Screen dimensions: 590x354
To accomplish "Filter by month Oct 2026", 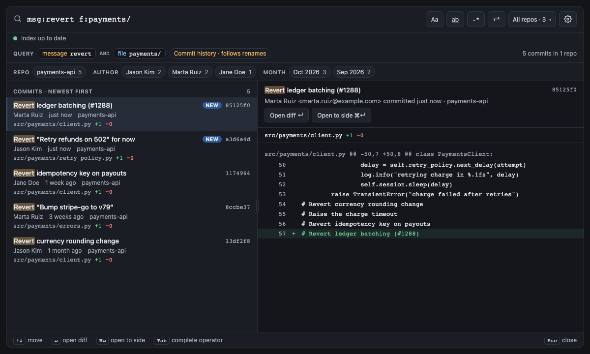I will [310, 72].
